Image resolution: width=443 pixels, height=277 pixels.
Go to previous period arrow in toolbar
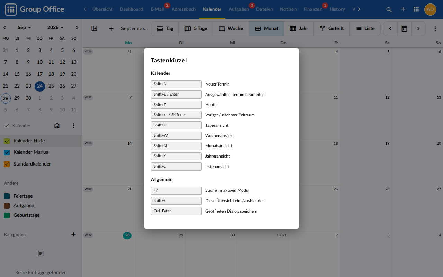(390, 28)
